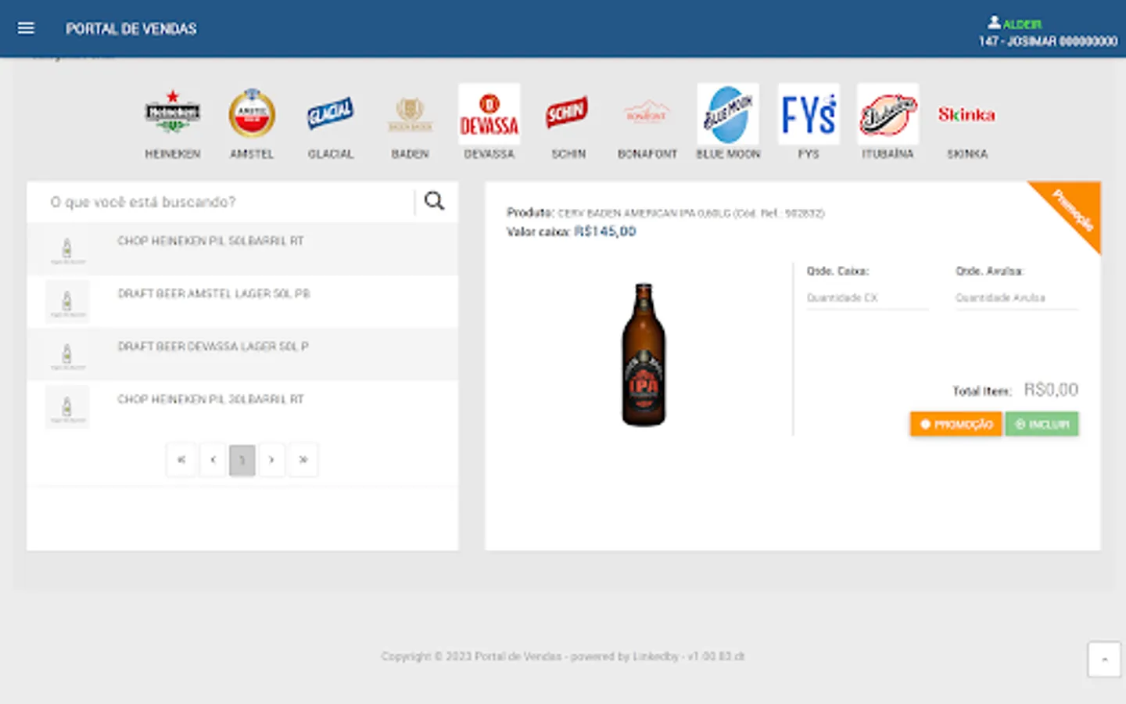
Task: Select the Blue Moon brand logo
Action: pos(728,113)
